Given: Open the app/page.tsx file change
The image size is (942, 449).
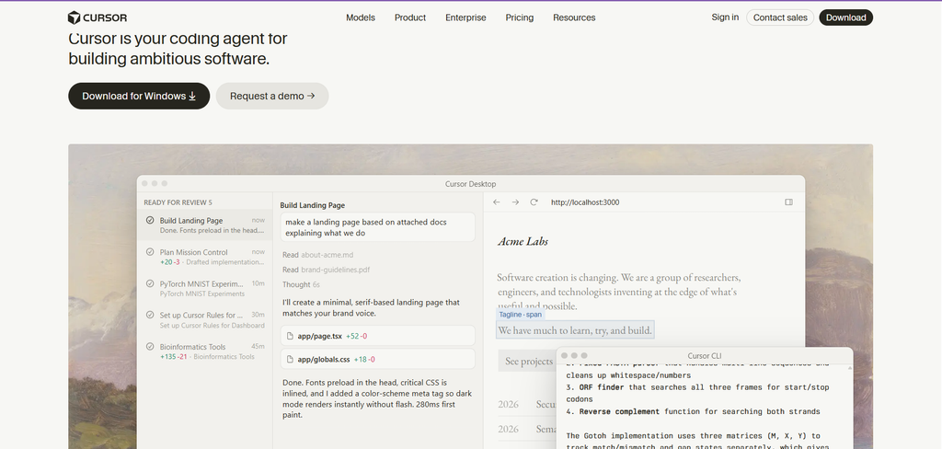Looking at the screenshot, I should tap(377, 336).
